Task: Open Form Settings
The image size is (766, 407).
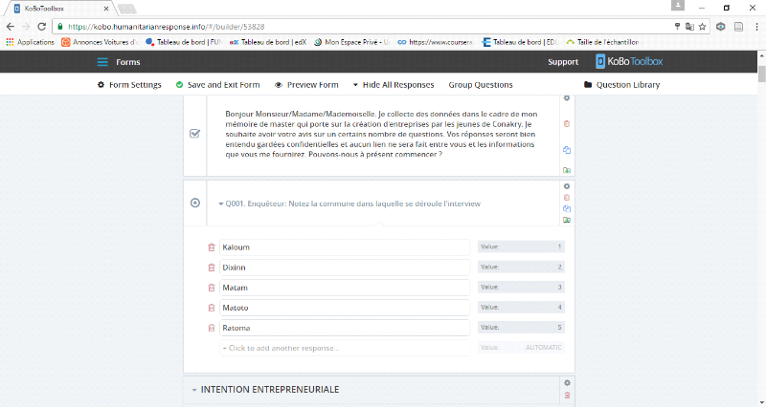Action: pos(129,85)
